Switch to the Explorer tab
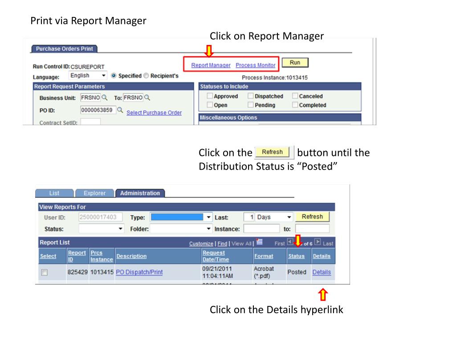The height and width of the screenshot is (342, 456). point(94,193)
